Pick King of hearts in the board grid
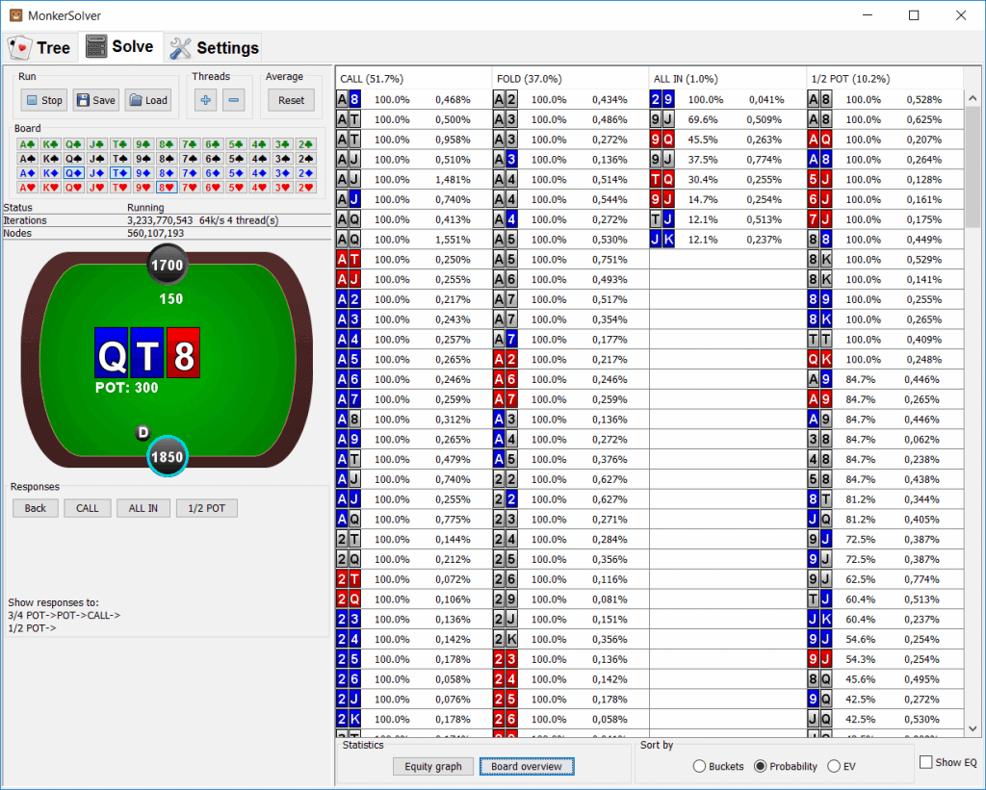Image resolution: width=986 pixels, height=790 pixels. (x=49, y=188)
